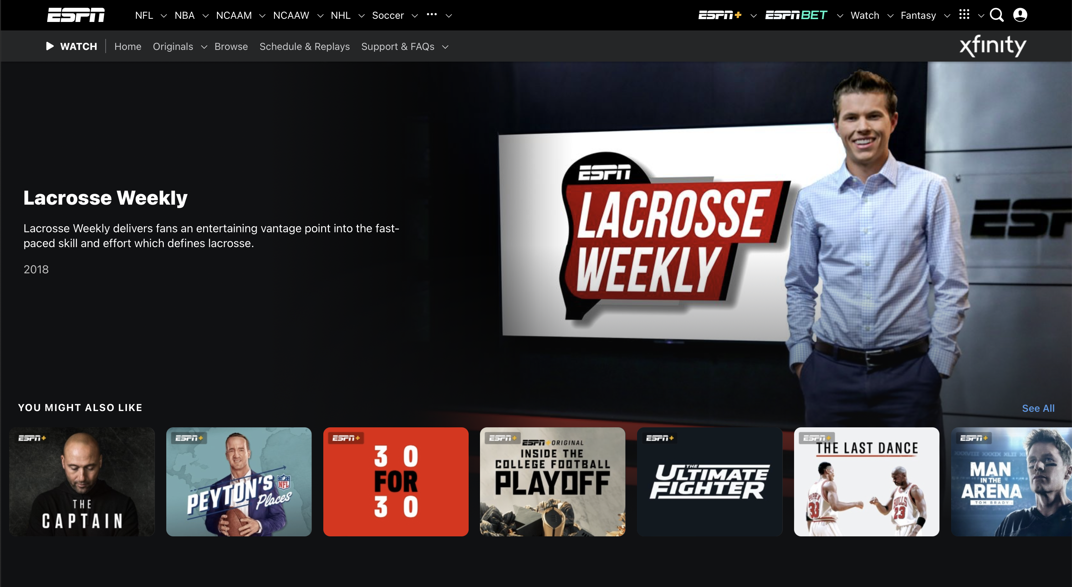Image resolution: width=1072 pixels, height=587 pixels.
Task: Select Home in the Watch submenu
Action: click(128, 47)
